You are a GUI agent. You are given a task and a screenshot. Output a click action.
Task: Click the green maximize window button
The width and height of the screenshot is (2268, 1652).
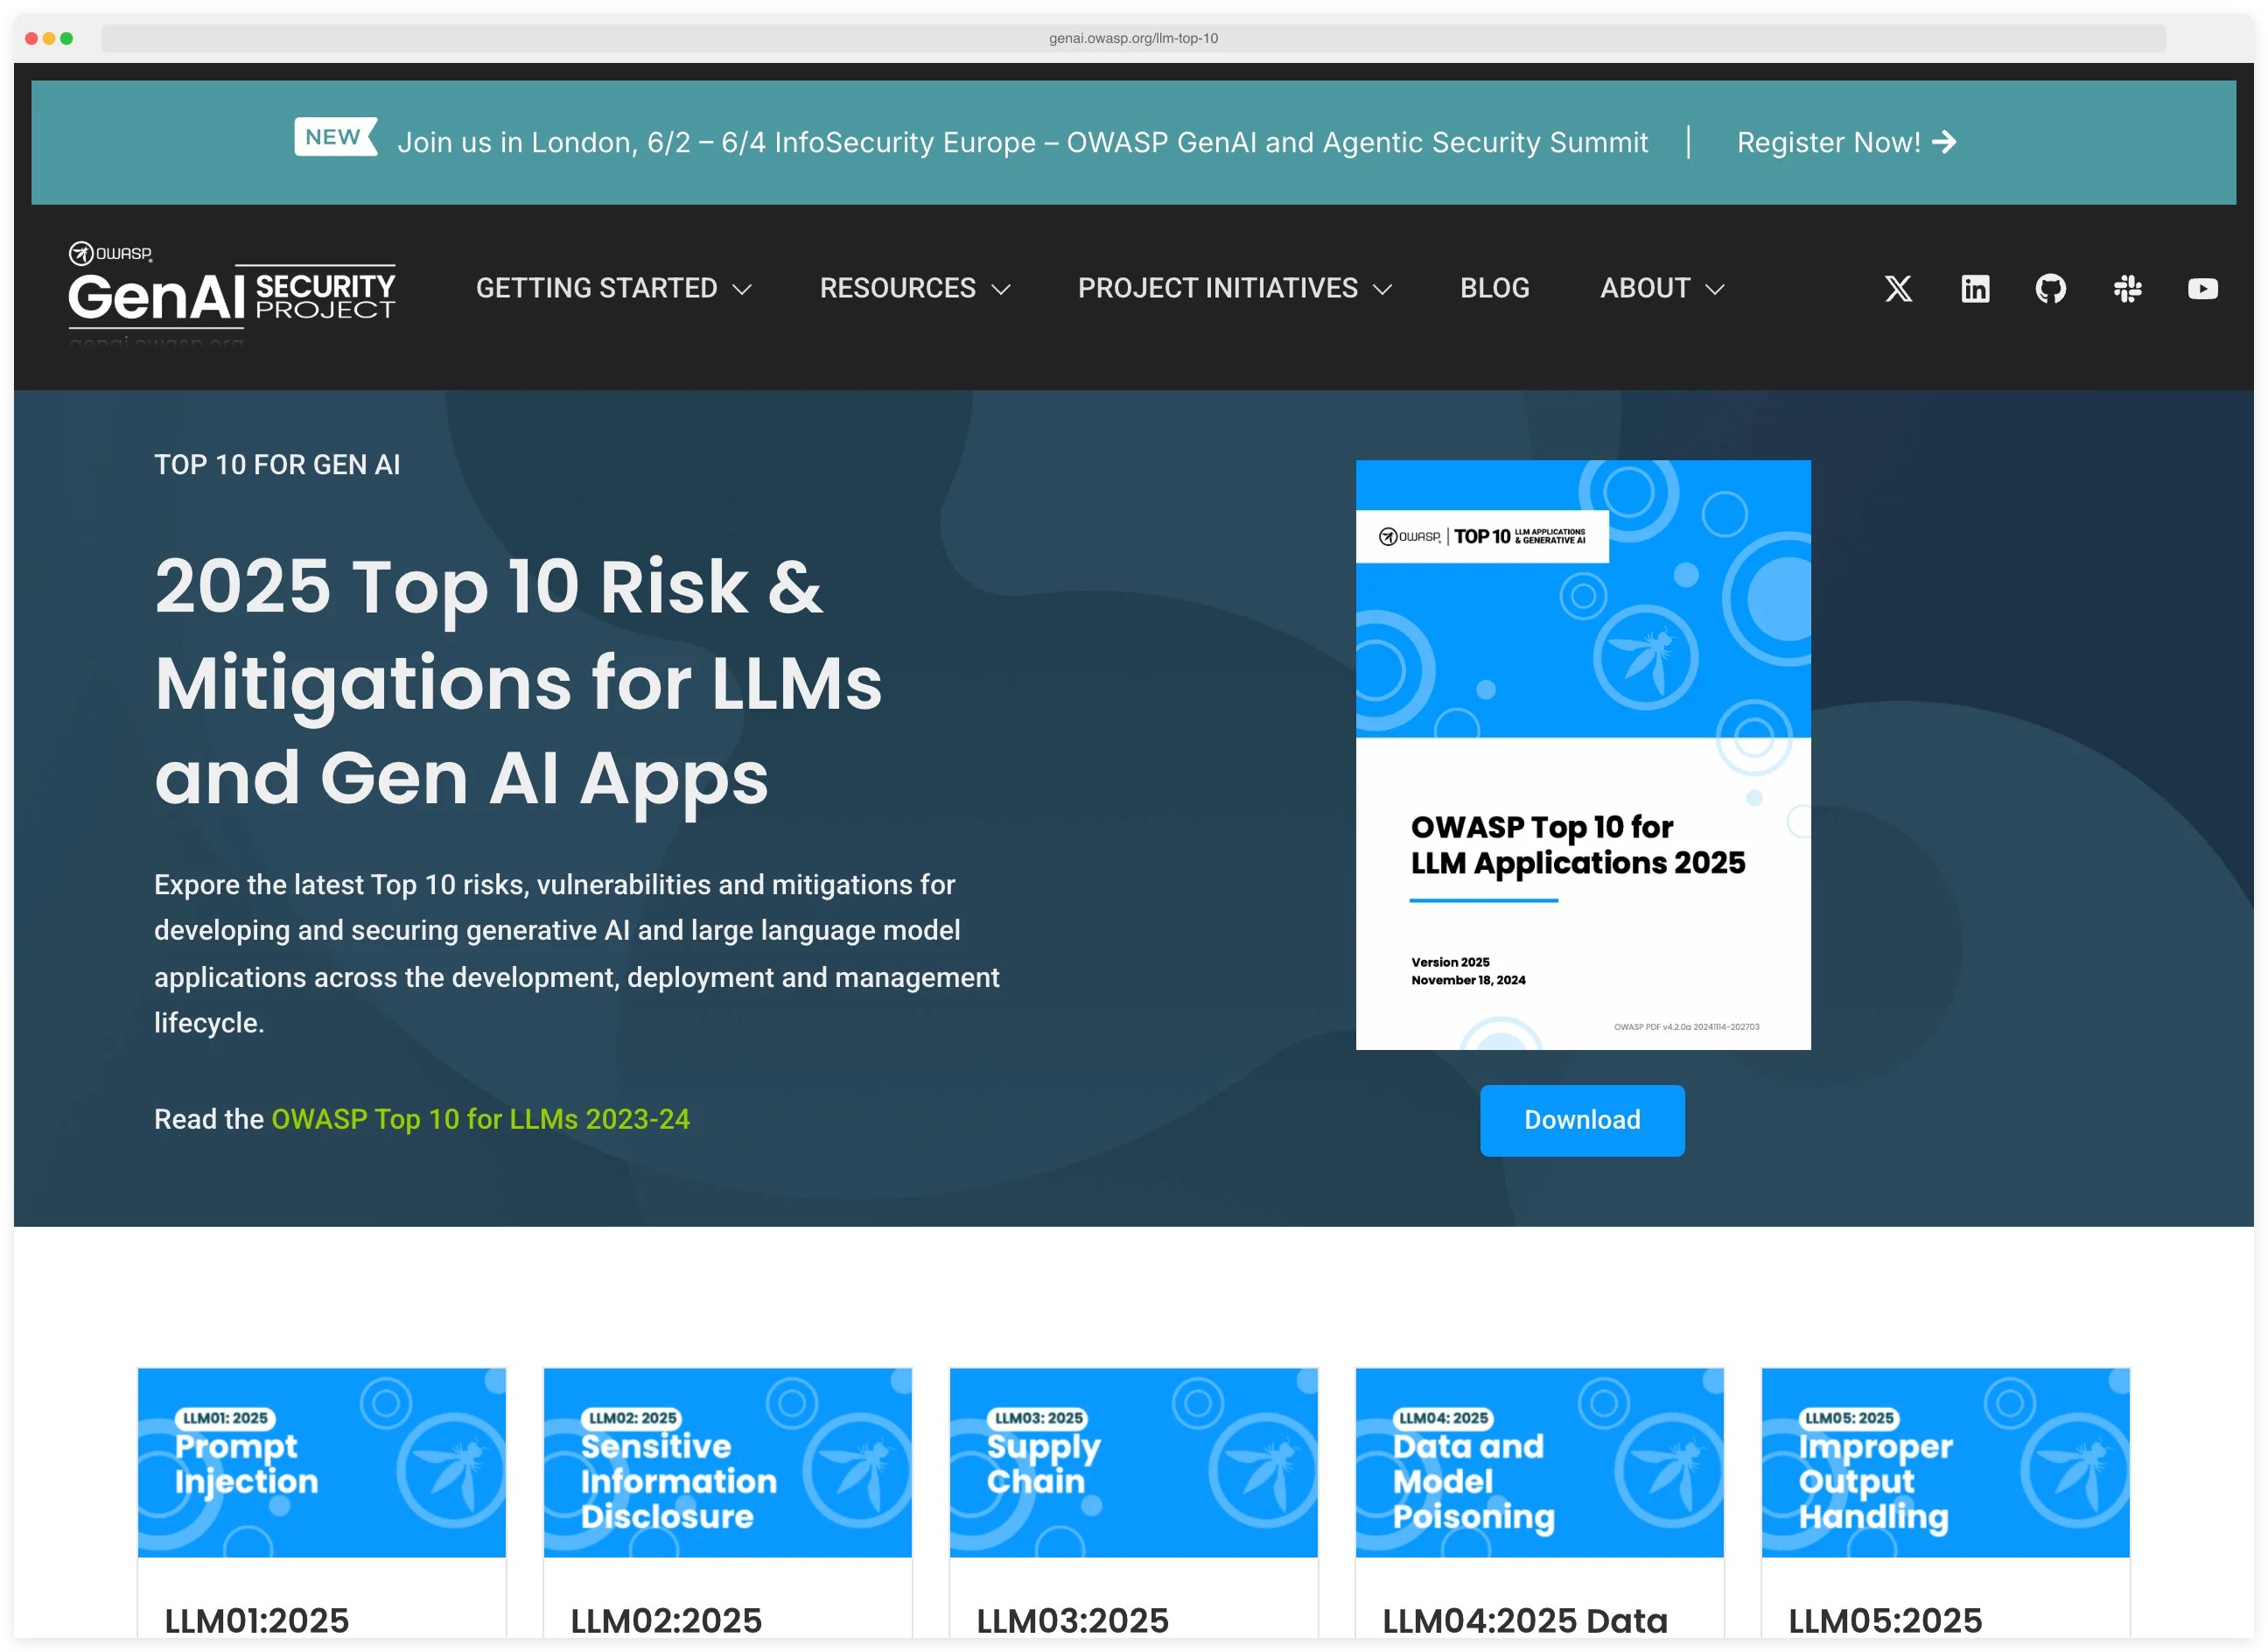click(x=67, y=38)
